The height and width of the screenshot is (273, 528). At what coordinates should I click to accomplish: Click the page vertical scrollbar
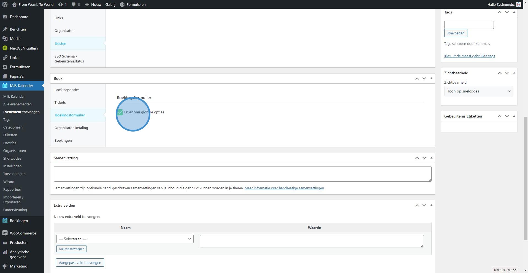tap(526, 179)
